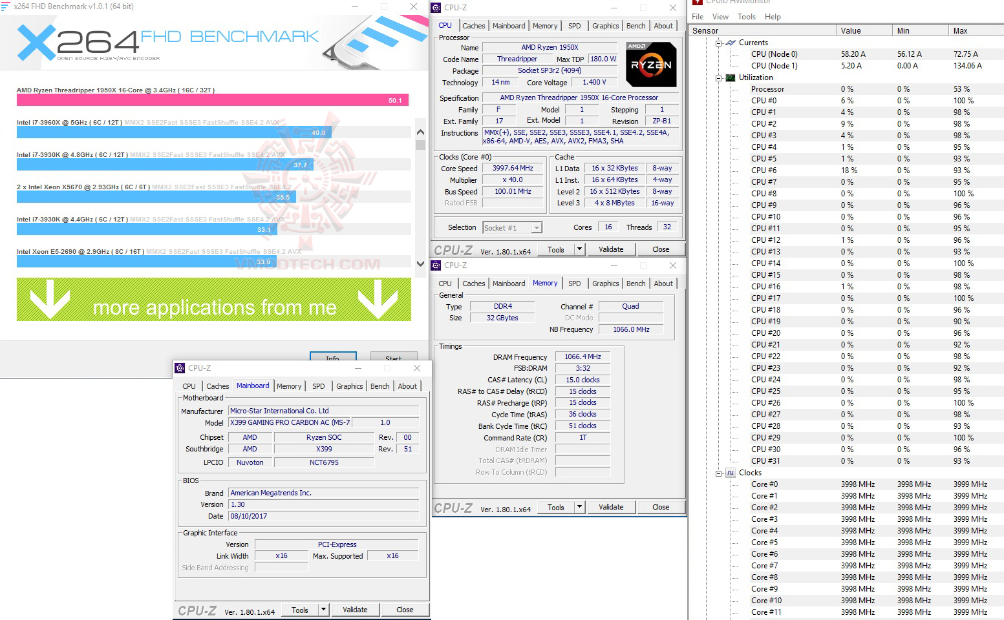
Task: Collapse the Clocks section in HWMonitor
Action: tap(718, 473)
